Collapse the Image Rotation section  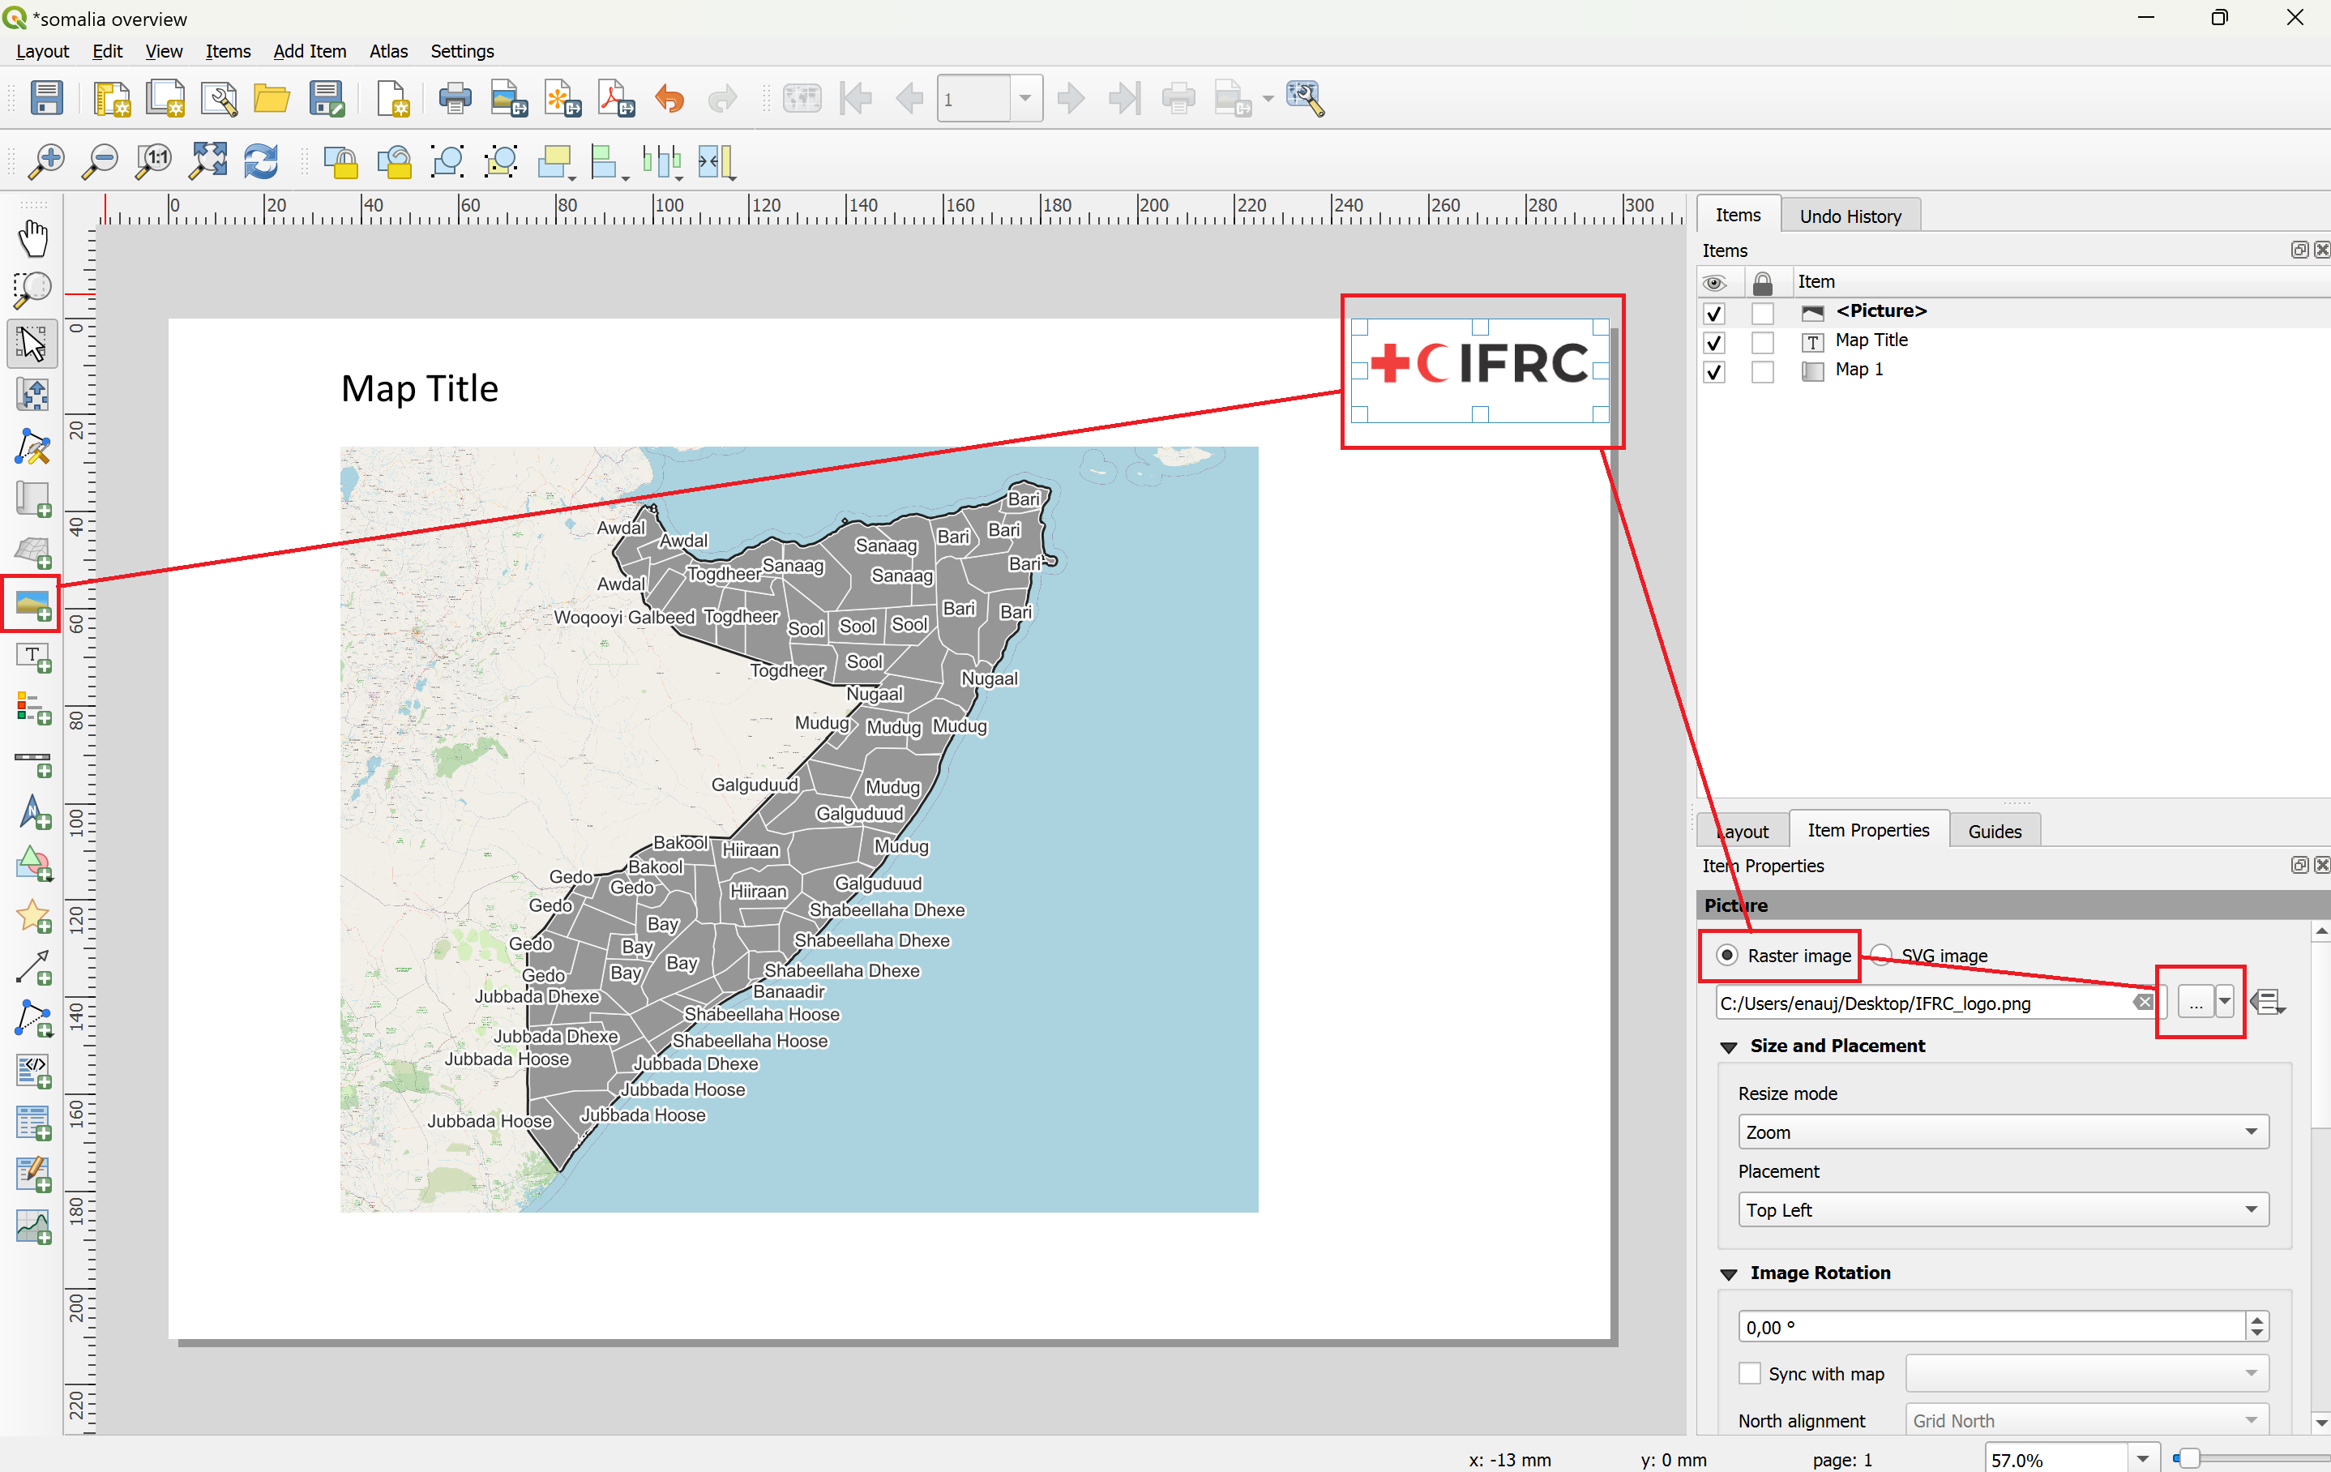pyautogui.click(x=1729, y=1273)
